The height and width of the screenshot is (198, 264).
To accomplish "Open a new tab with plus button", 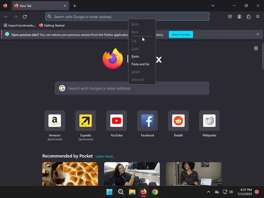I will point(75,6).
